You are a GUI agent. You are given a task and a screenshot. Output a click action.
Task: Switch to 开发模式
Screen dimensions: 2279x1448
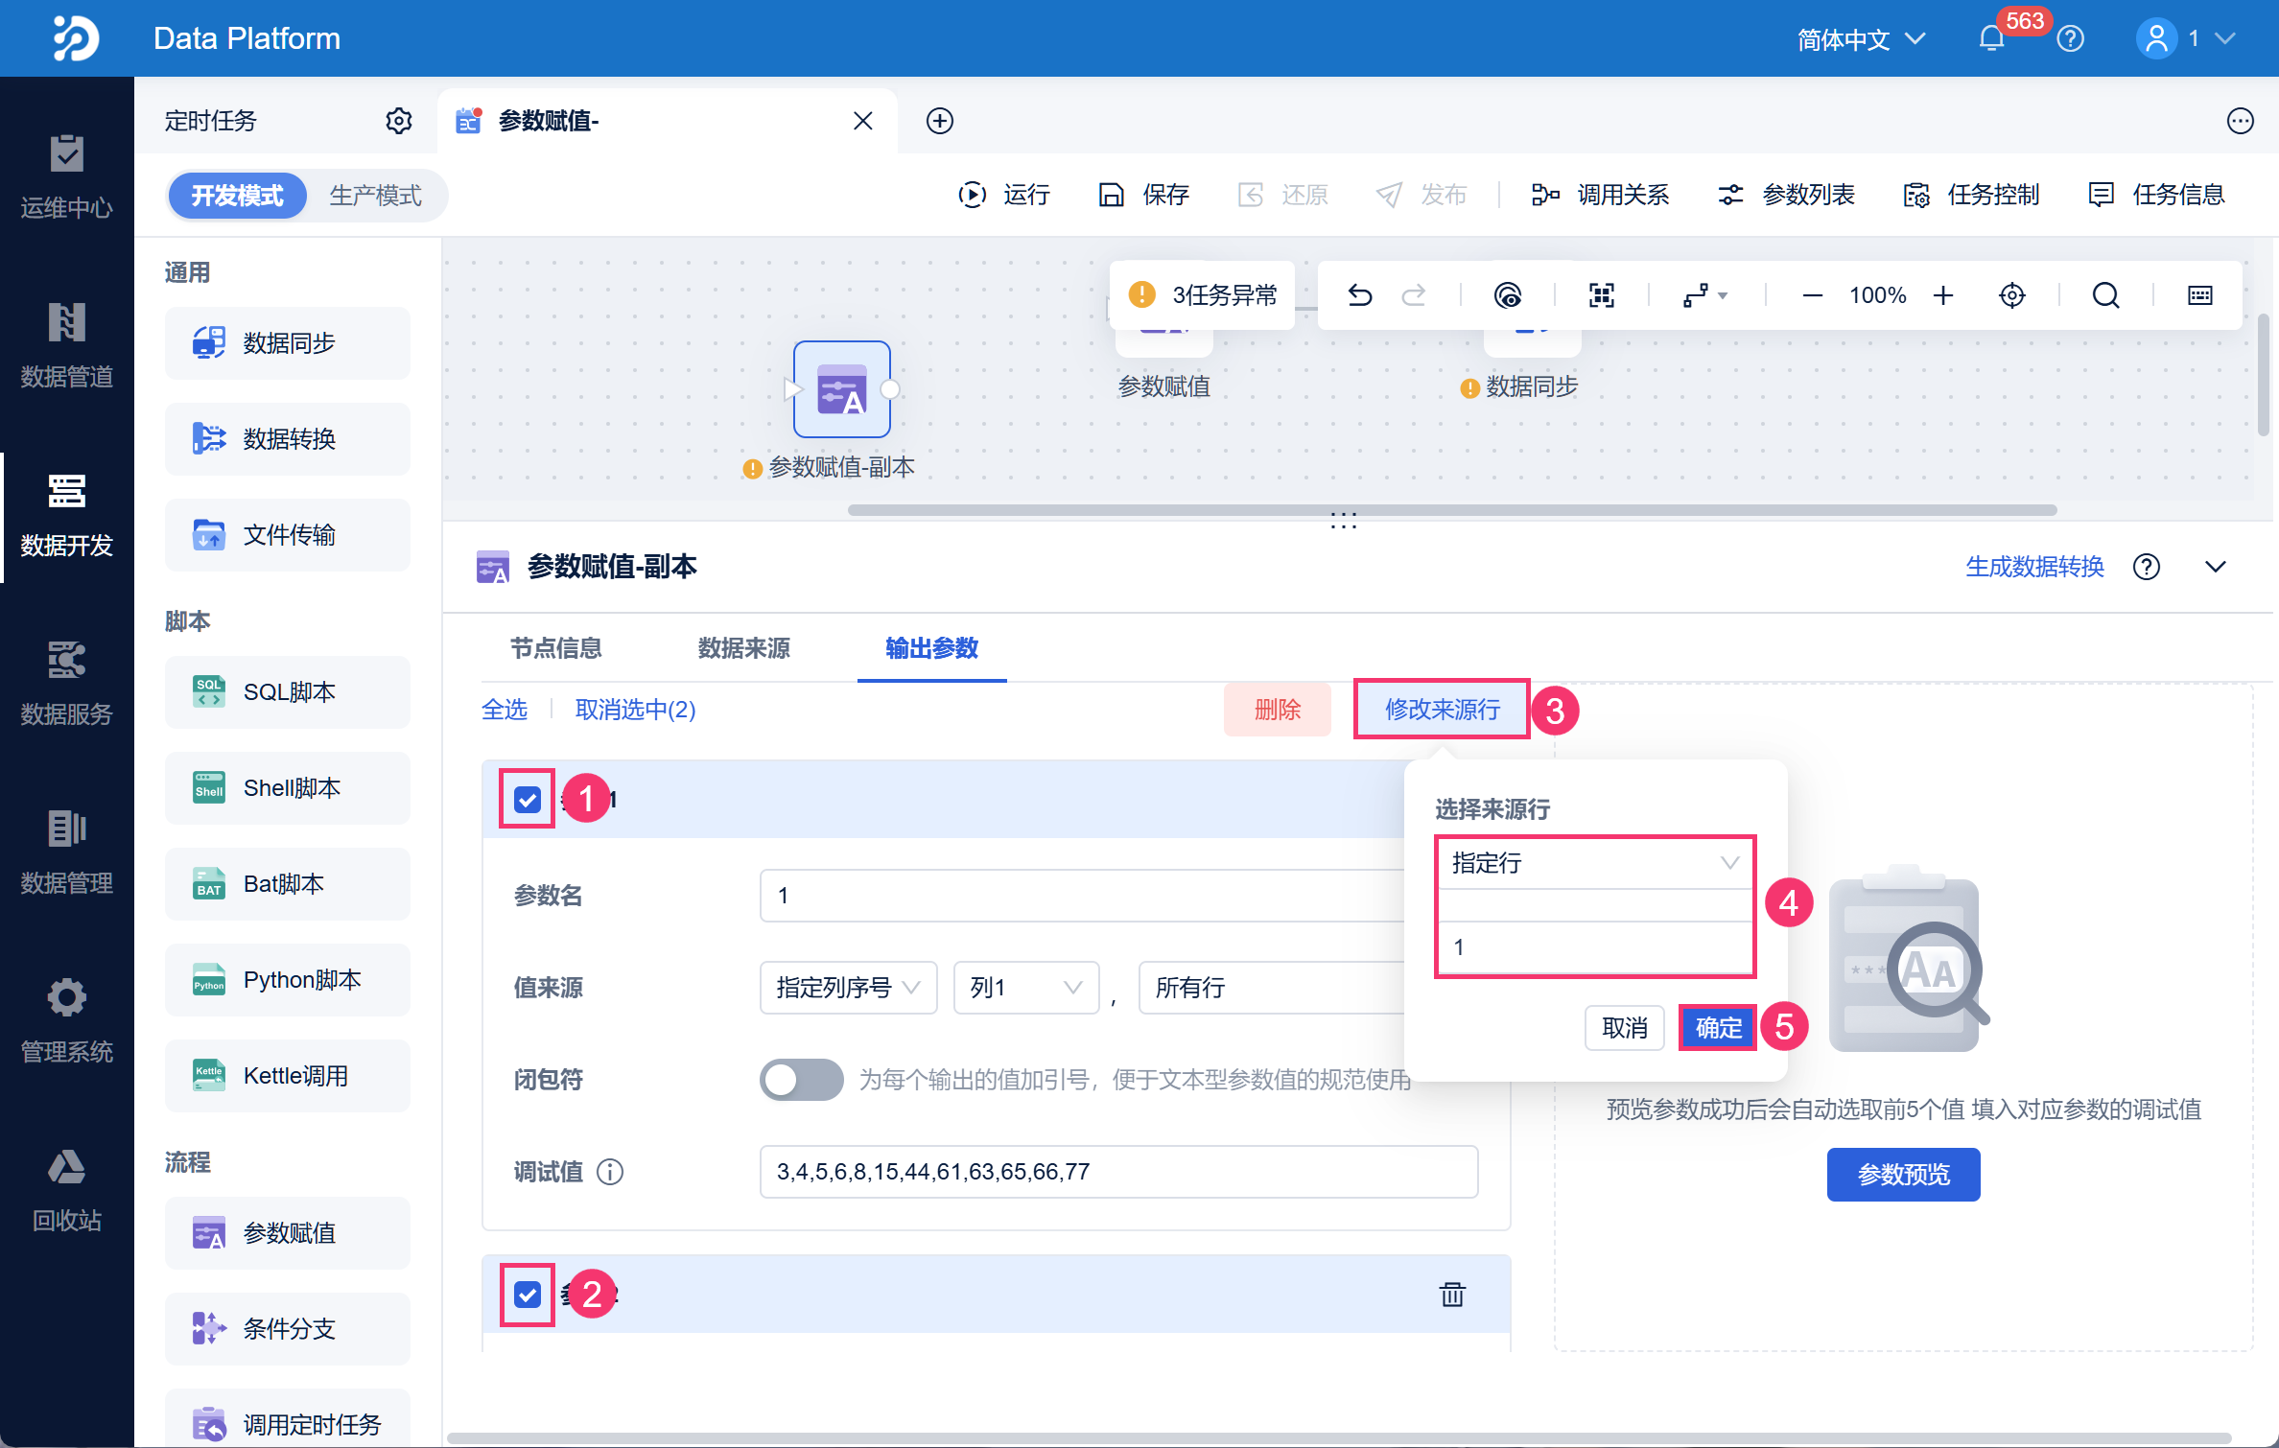237,196
